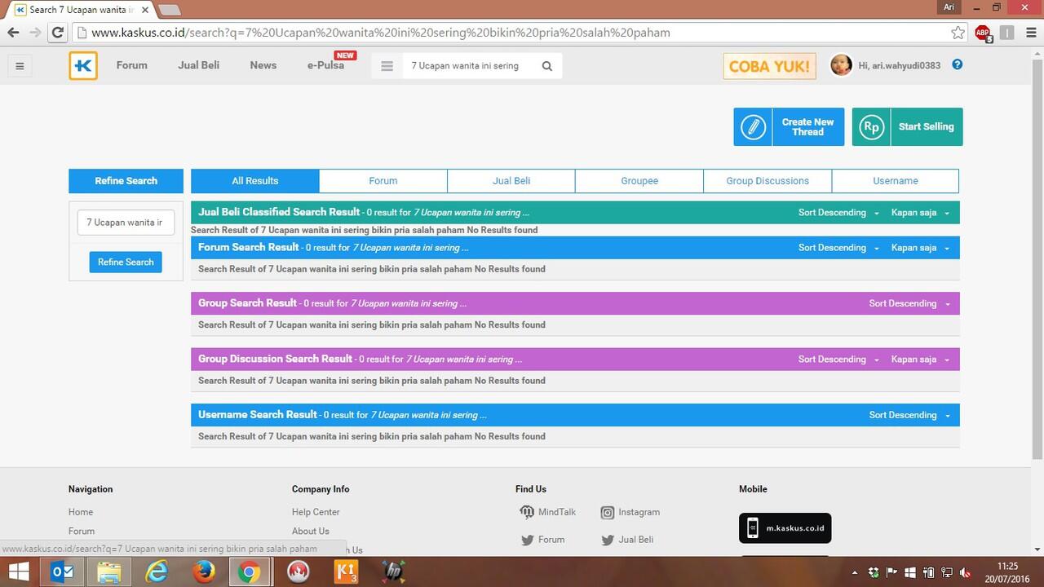Launch Outlook from taskbar
The width and height of the screenshot is (1044, 587).
pyautogui.click(x=63, y=572)
